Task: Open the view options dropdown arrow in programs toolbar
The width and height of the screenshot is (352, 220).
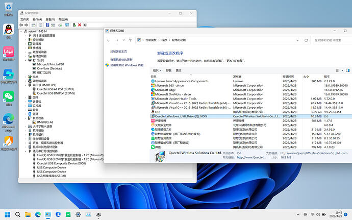Action: pyautogui.click(x=342, y=70)
